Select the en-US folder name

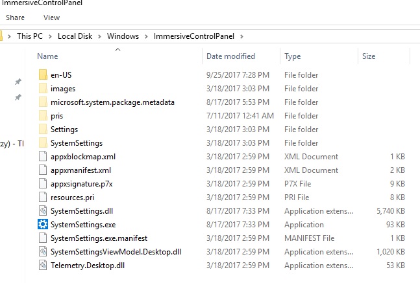click(61, 75)
